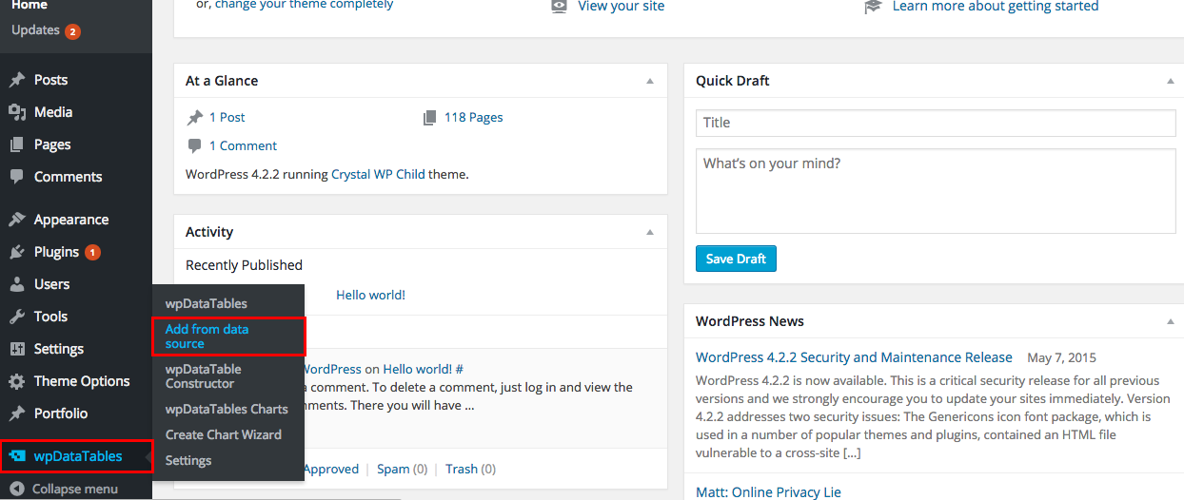Click the wpDataTables sidebar icon
1184x500 pixels.
tap(17, 456)
